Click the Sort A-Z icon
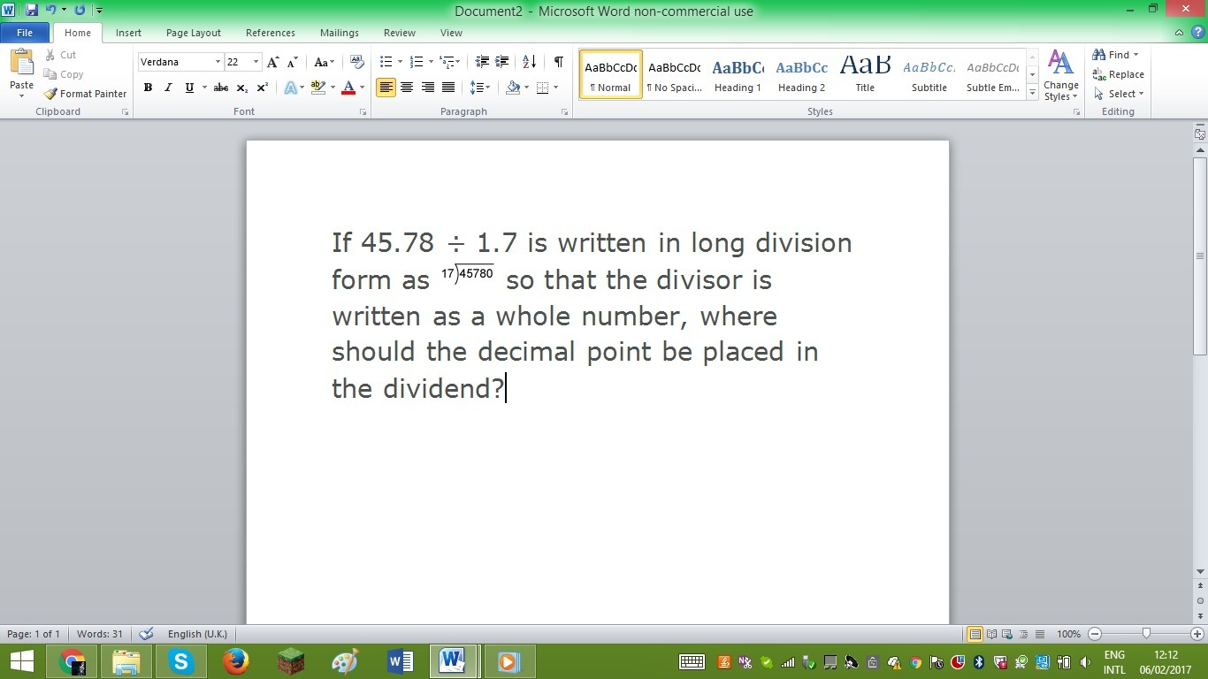This screenshot has width=1208, height=679. [529, 62]
